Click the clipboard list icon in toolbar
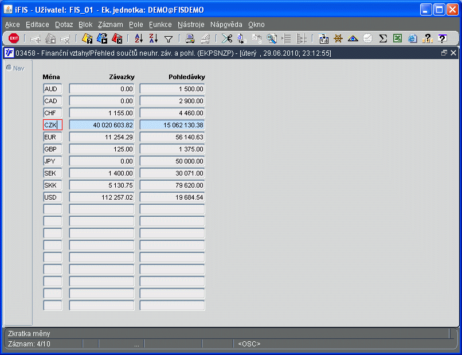462x355 pixels. pos(323,38)
